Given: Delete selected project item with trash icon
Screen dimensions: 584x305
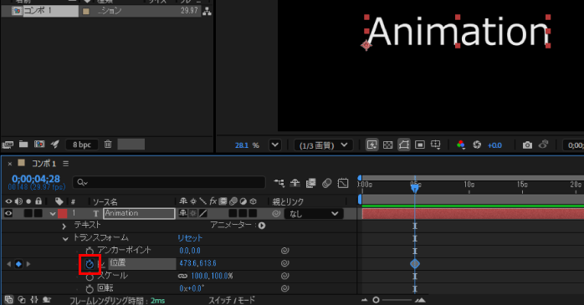Looking at the screenshot, I should click(x=108, y=144).
